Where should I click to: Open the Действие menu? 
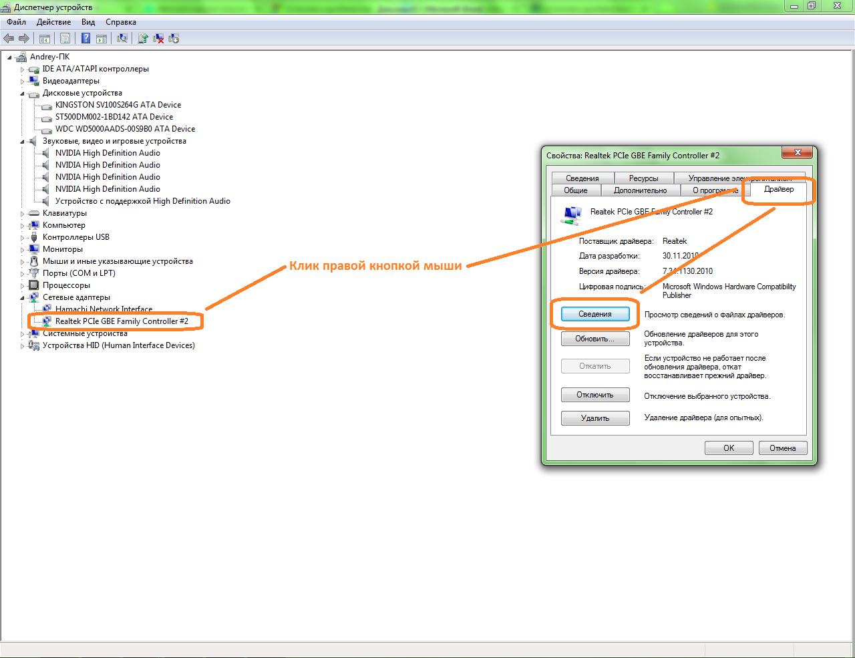(x=53, y=22)
